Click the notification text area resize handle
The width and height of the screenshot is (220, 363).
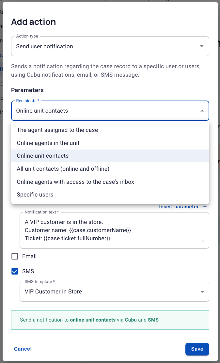coord(203,242)
